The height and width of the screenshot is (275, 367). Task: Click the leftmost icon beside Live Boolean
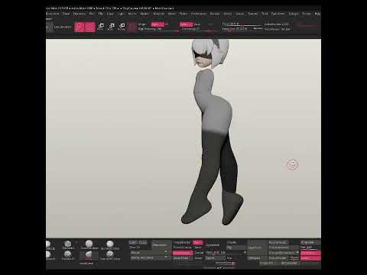pyautogui.click(x=49, y=27)
